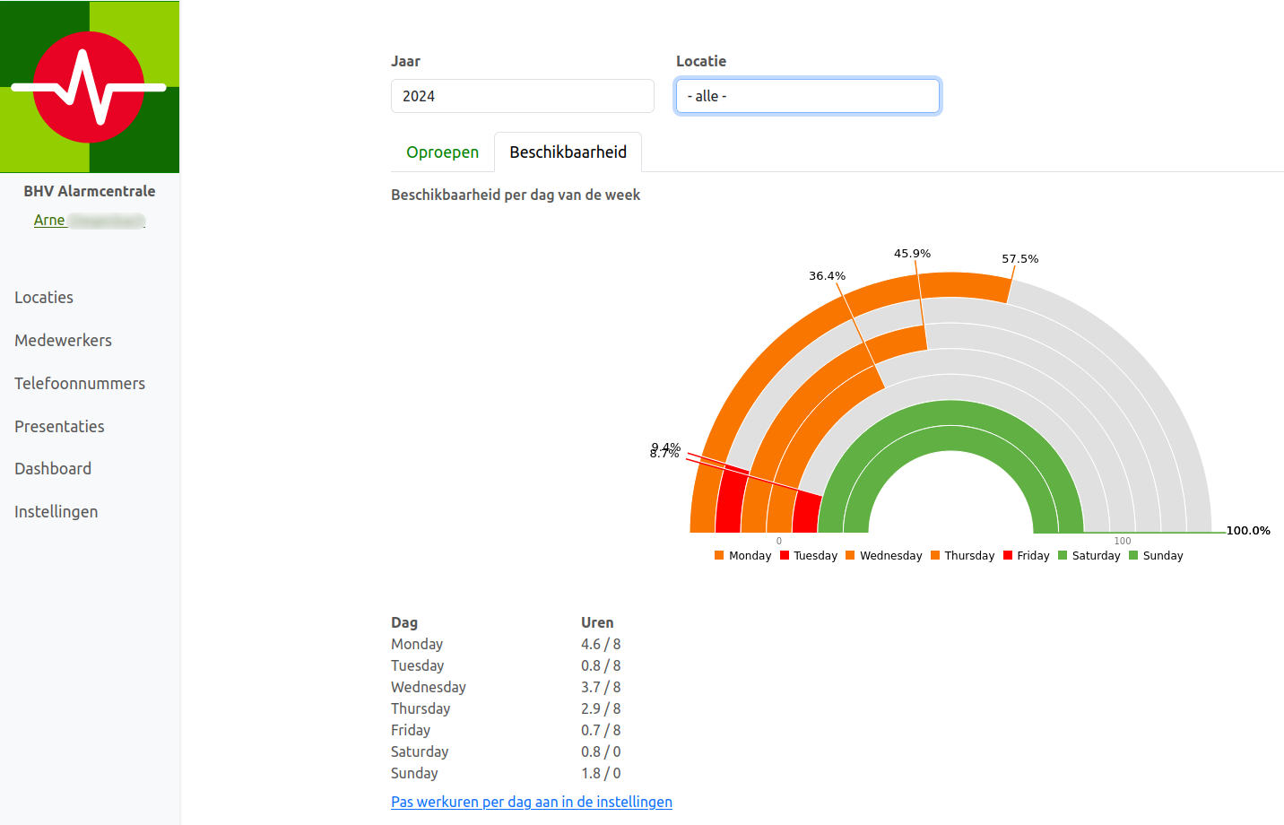This screenshot has width=1284, height=825.
Task: Open the Jaar year dropdown
Action: pos(522,96)
